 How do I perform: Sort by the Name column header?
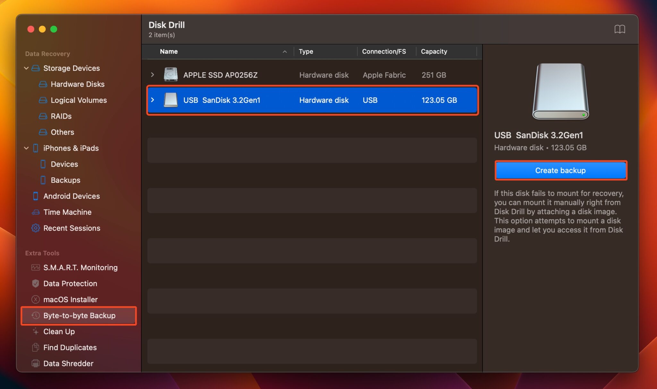pos(169,51)
